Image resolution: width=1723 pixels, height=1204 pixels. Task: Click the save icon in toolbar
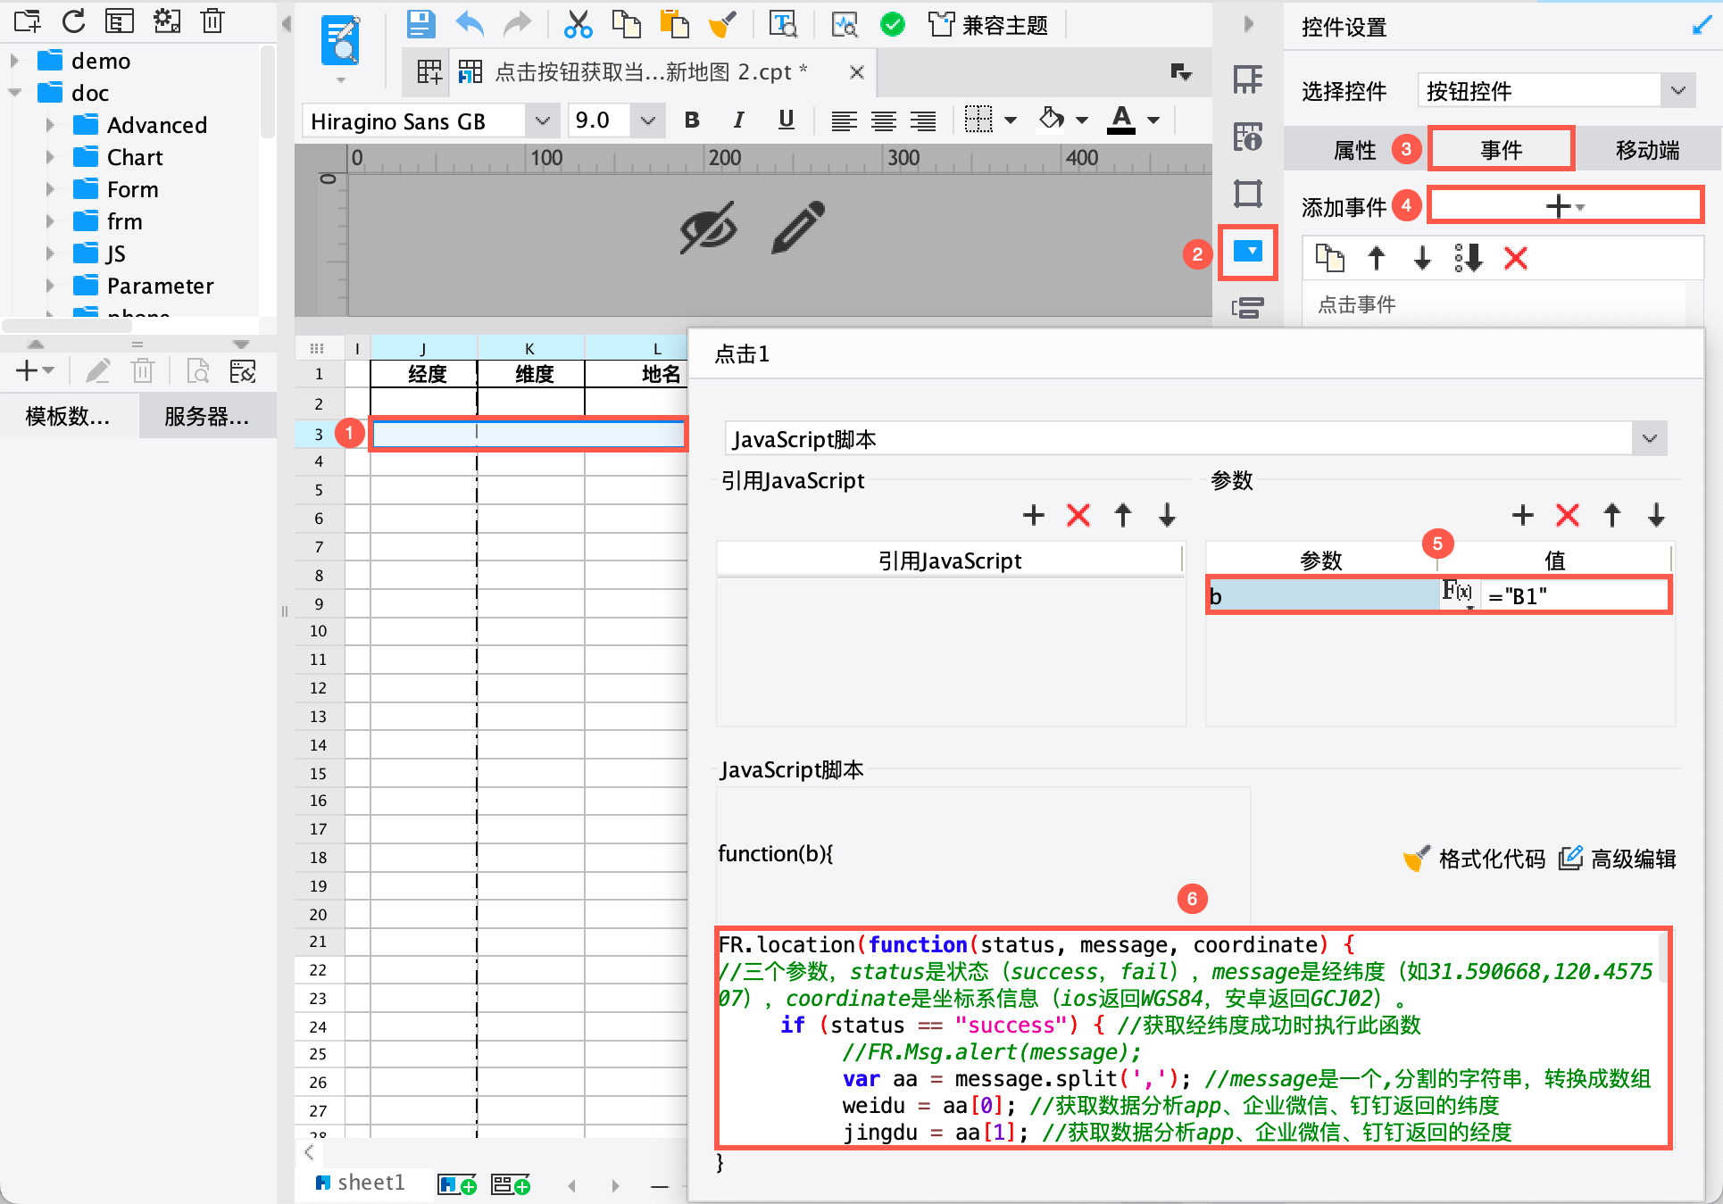pyautogui.click(x=420, y=24)
